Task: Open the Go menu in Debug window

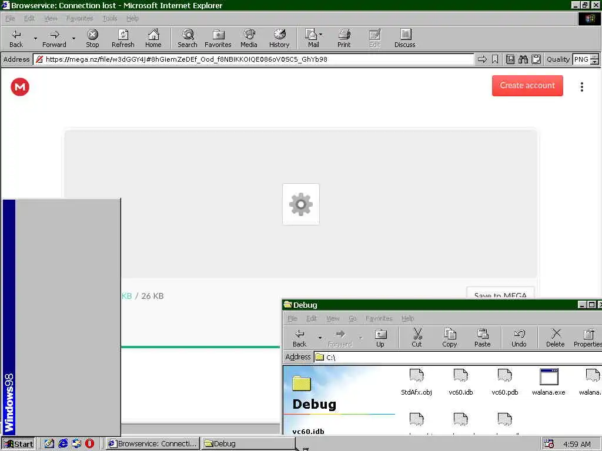Action: 353,318
